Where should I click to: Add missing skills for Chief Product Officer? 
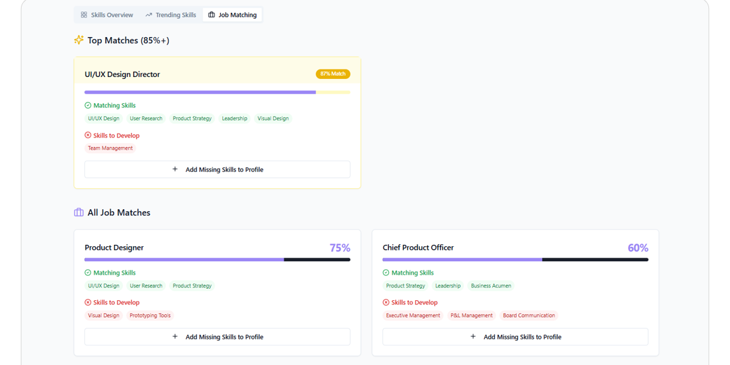tap(515, 337)
